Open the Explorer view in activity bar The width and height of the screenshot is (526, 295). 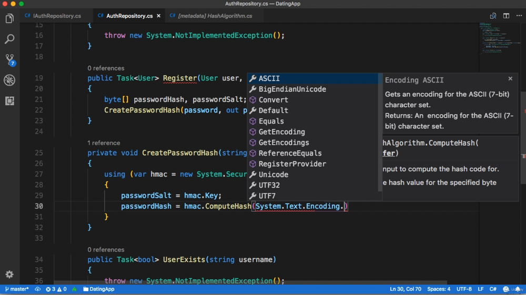(9, 18)
